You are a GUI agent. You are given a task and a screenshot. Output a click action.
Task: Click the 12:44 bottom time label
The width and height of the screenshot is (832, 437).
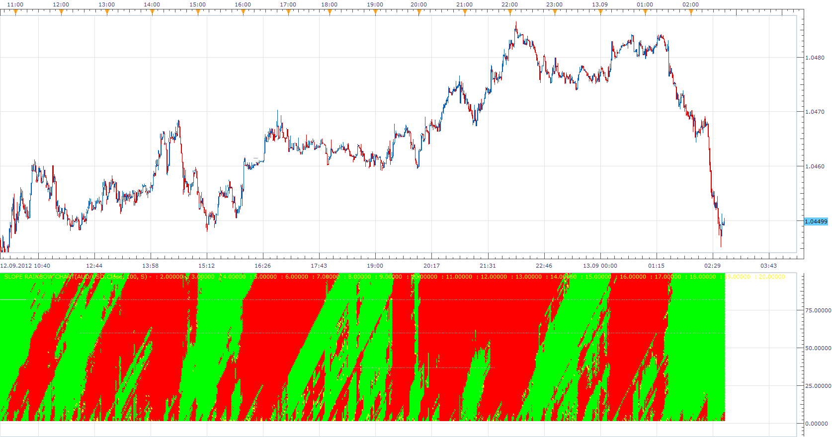tap(94, 266)
